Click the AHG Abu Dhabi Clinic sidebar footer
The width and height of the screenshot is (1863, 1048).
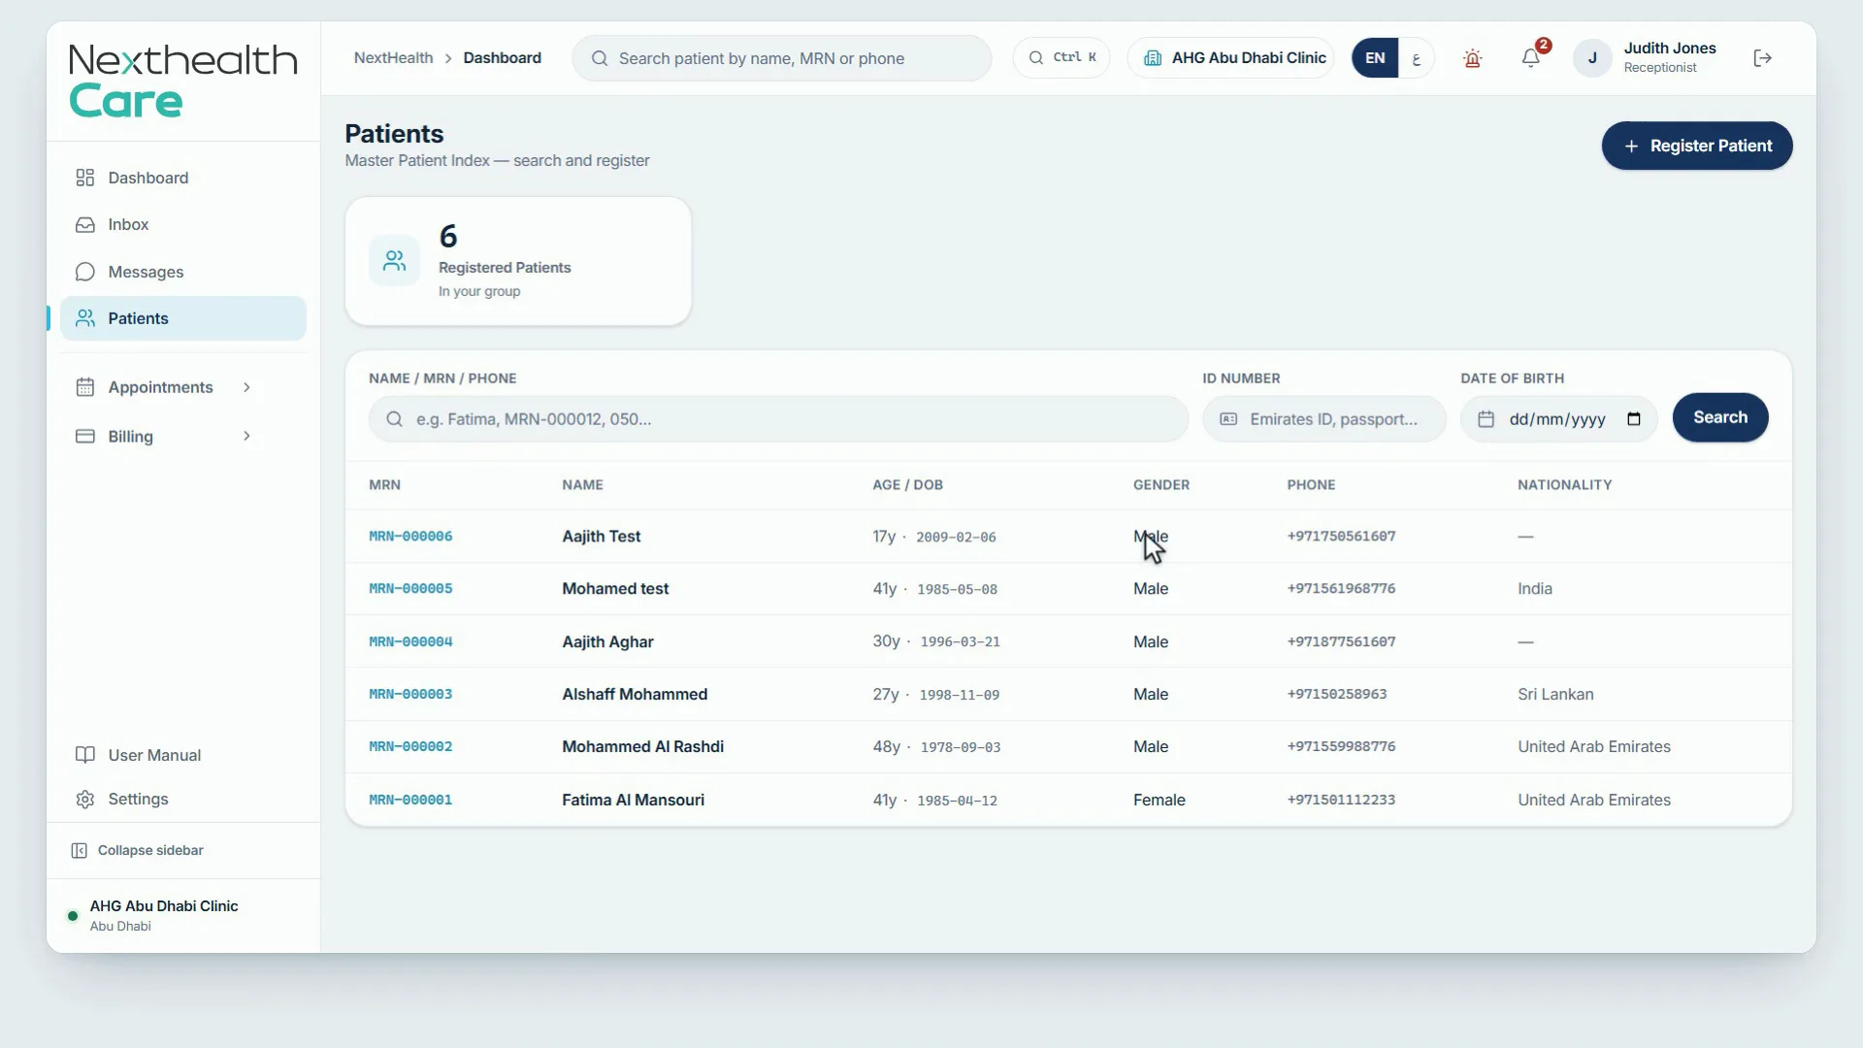click(183, 915)
